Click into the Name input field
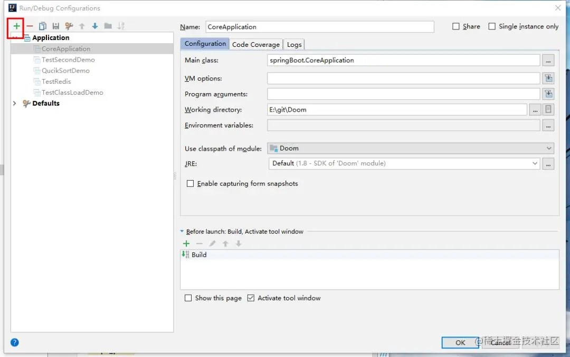The width and height of the screenshot is (570, 357). (x=320, y=27)
